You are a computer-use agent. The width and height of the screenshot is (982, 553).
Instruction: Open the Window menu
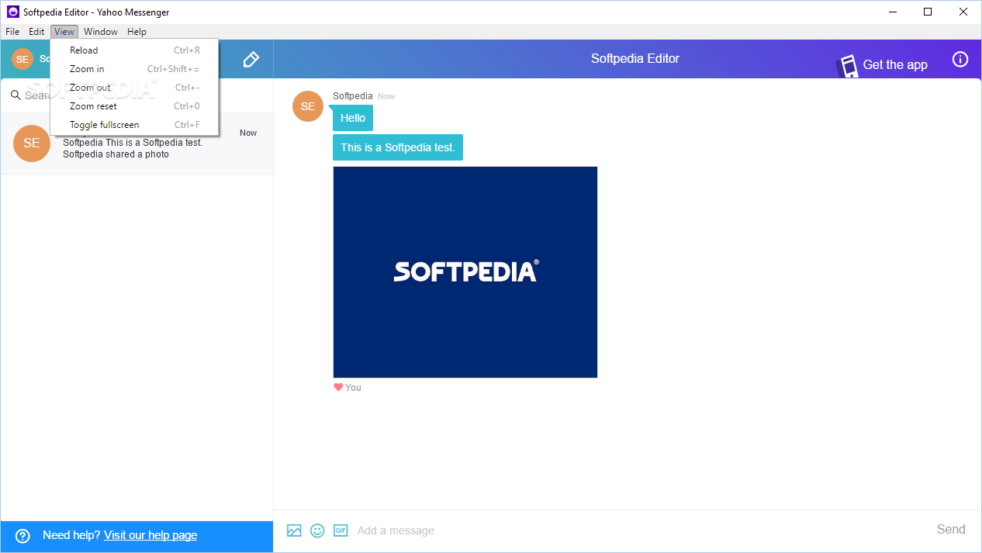(101, 32)
